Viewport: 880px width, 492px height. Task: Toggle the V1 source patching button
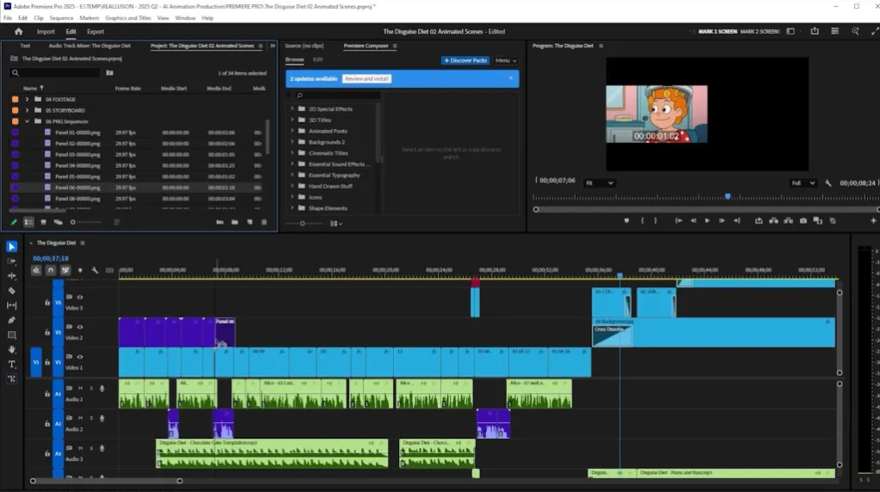click(x=36, y=363)
